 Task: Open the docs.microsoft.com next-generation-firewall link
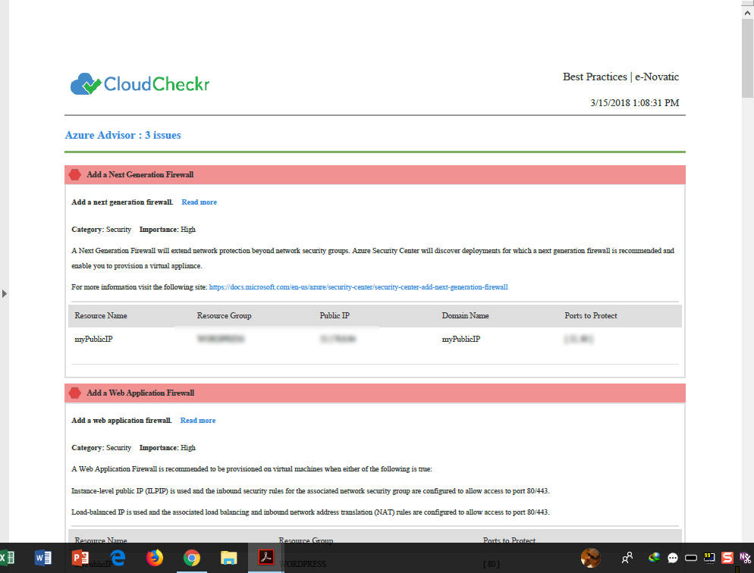pos(358,287)
